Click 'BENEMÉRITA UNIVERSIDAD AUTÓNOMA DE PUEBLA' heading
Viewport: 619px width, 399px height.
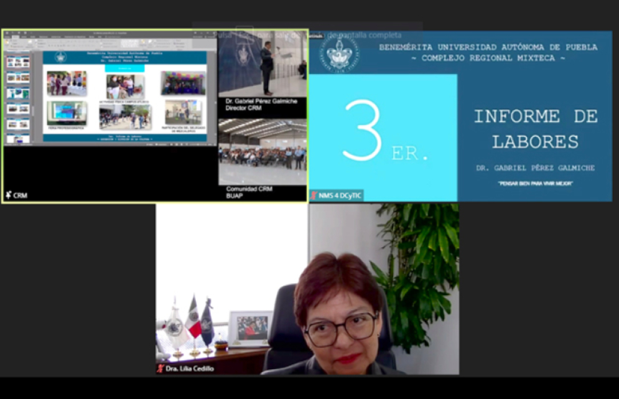(x=488, y=47)
